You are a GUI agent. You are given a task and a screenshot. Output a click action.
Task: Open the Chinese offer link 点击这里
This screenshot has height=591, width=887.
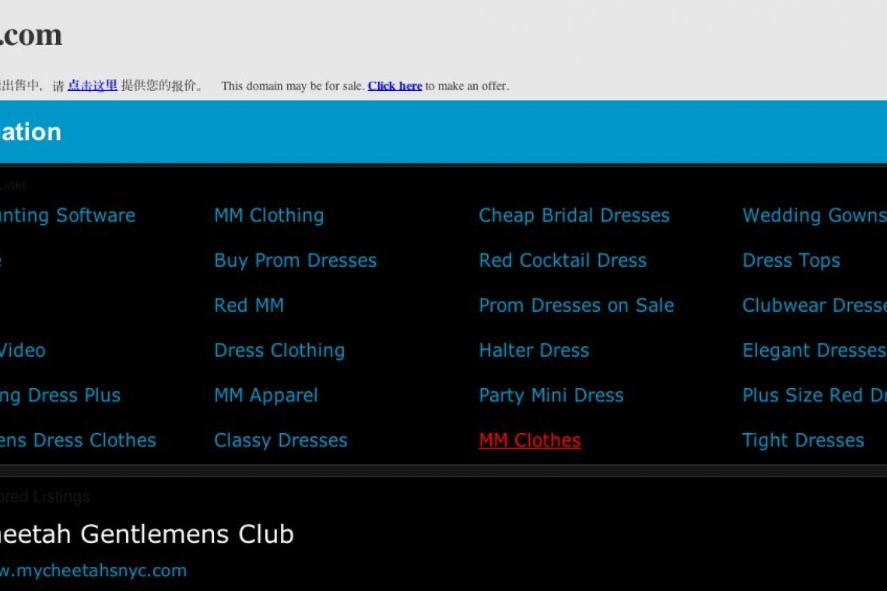point(92,86)
